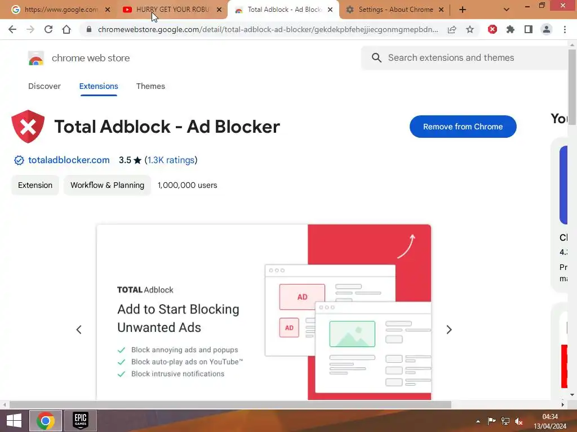Click the horizontal page scrollbar
Screen dimensions: 577x432
click(x=230, y=404)
